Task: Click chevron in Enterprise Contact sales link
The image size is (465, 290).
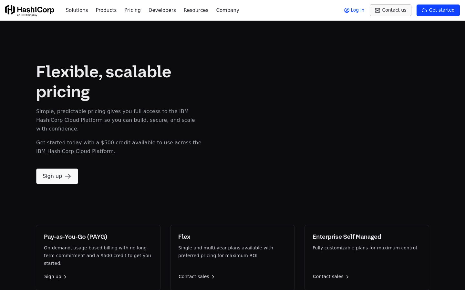Action: (x=347, y=277)
